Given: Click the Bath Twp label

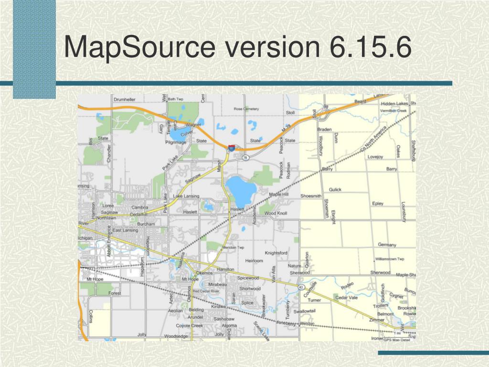Looking at the screenshot, I should click(176, 99).
